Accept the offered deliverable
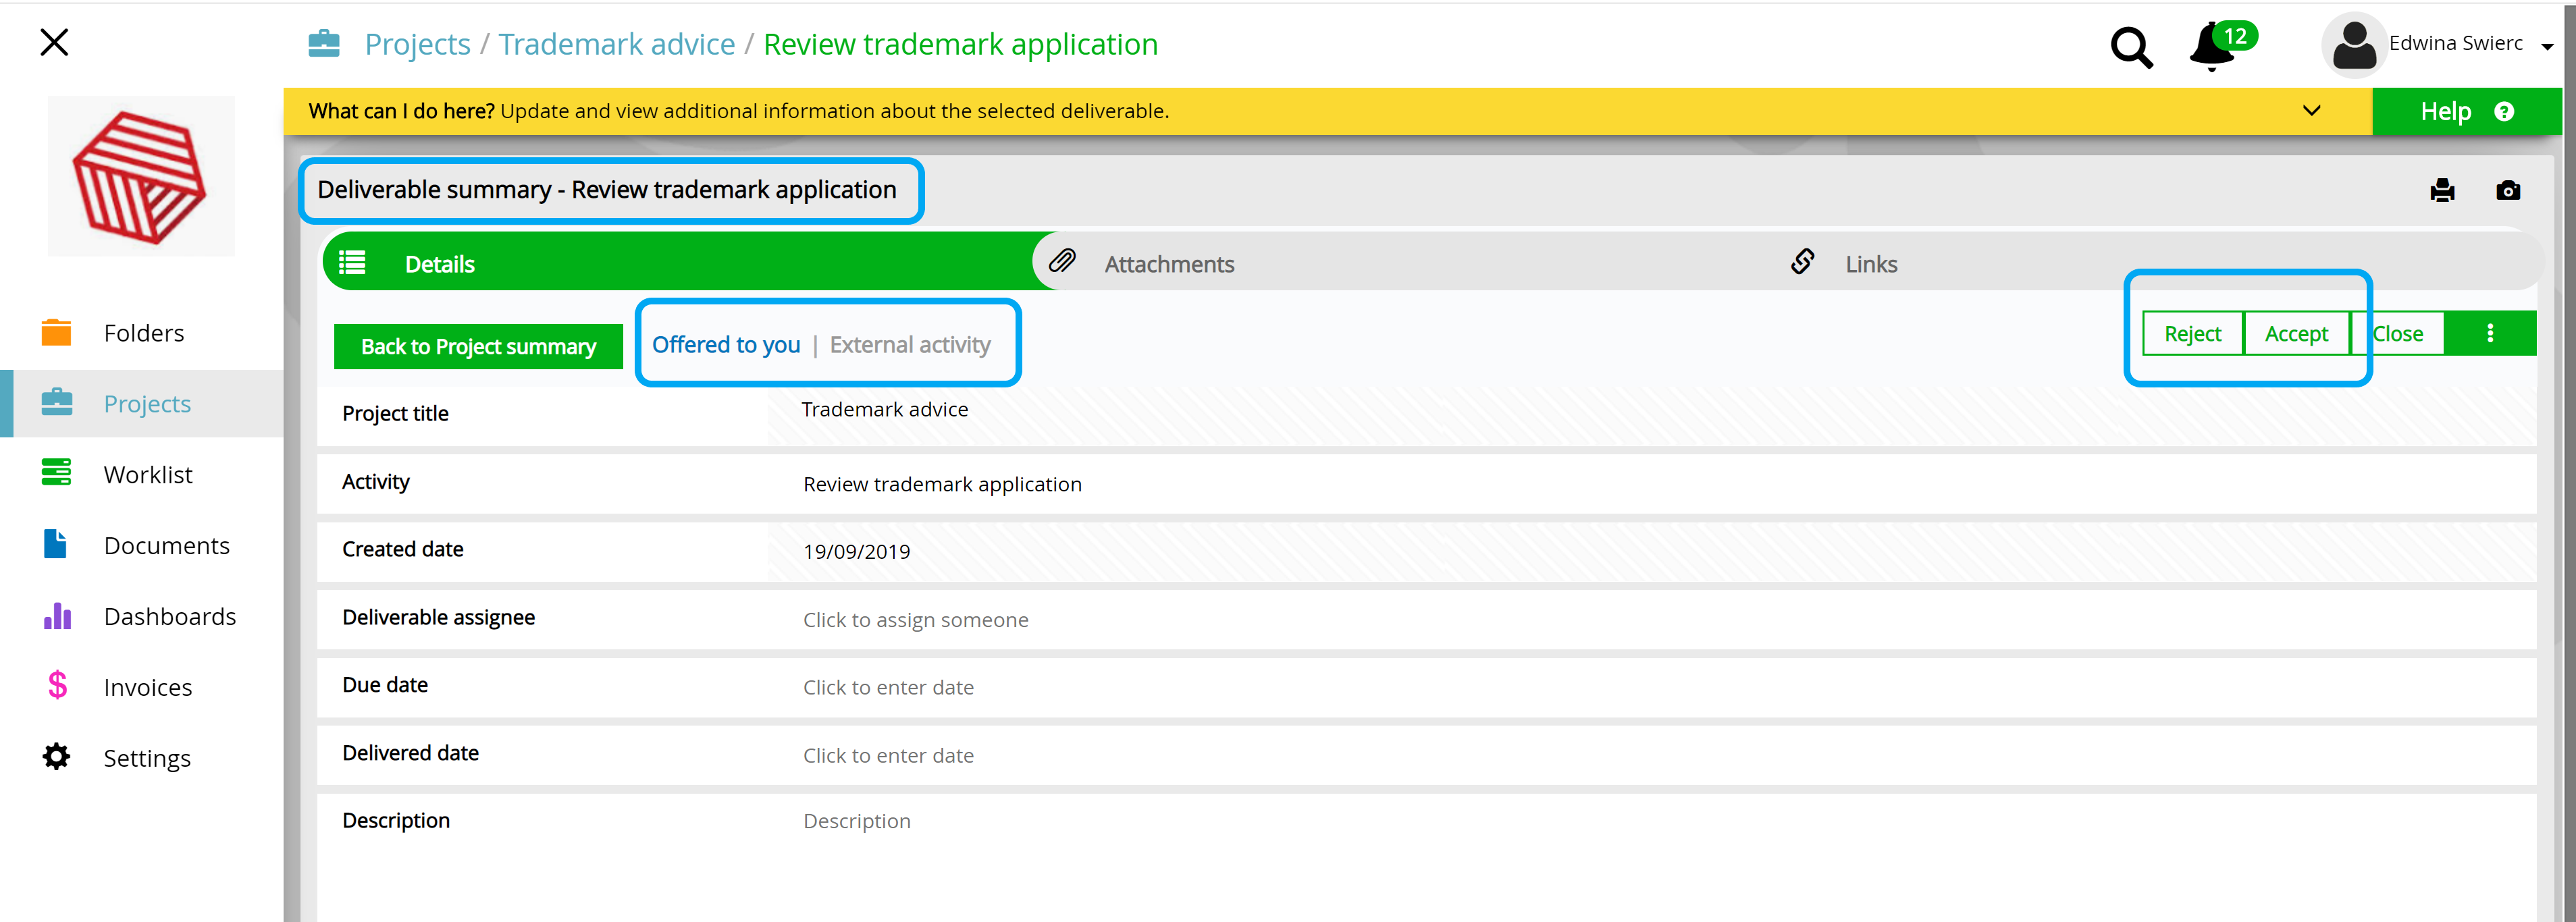The width and height of the screenshot is (2576, 922). (x=2296, y=333)
